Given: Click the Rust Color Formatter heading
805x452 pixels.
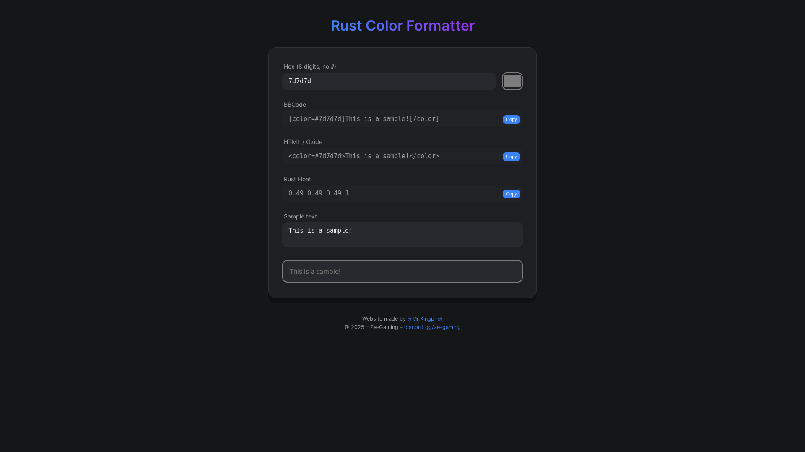Looking at the screenshot, I should pos(402,26).
